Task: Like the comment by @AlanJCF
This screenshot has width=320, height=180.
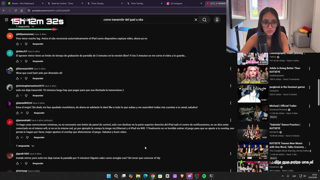Action: [x=17, y=61]
